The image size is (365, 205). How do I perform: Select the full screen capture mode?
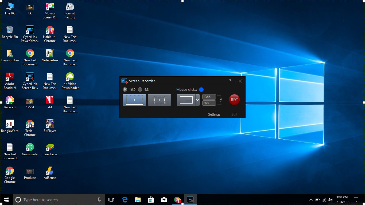point(134,100)
